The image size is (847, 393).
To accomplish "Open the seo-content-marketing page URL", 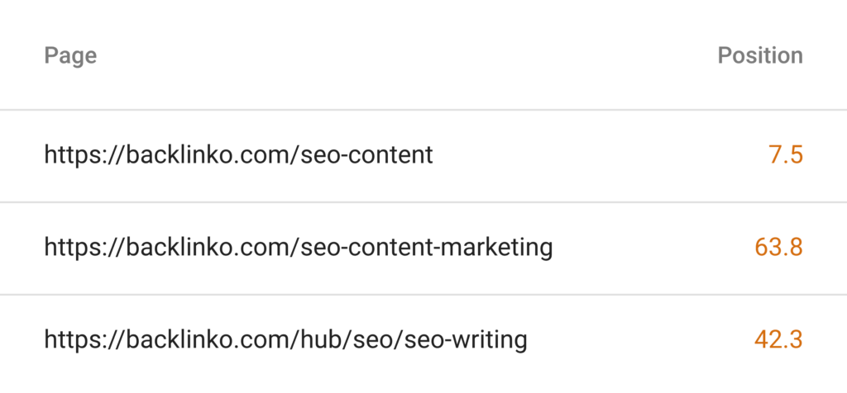I will pyautogui.click(x=298, y=247).
